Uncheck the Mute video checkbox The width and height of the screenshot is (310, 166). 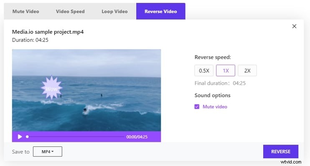click(197, 107)
